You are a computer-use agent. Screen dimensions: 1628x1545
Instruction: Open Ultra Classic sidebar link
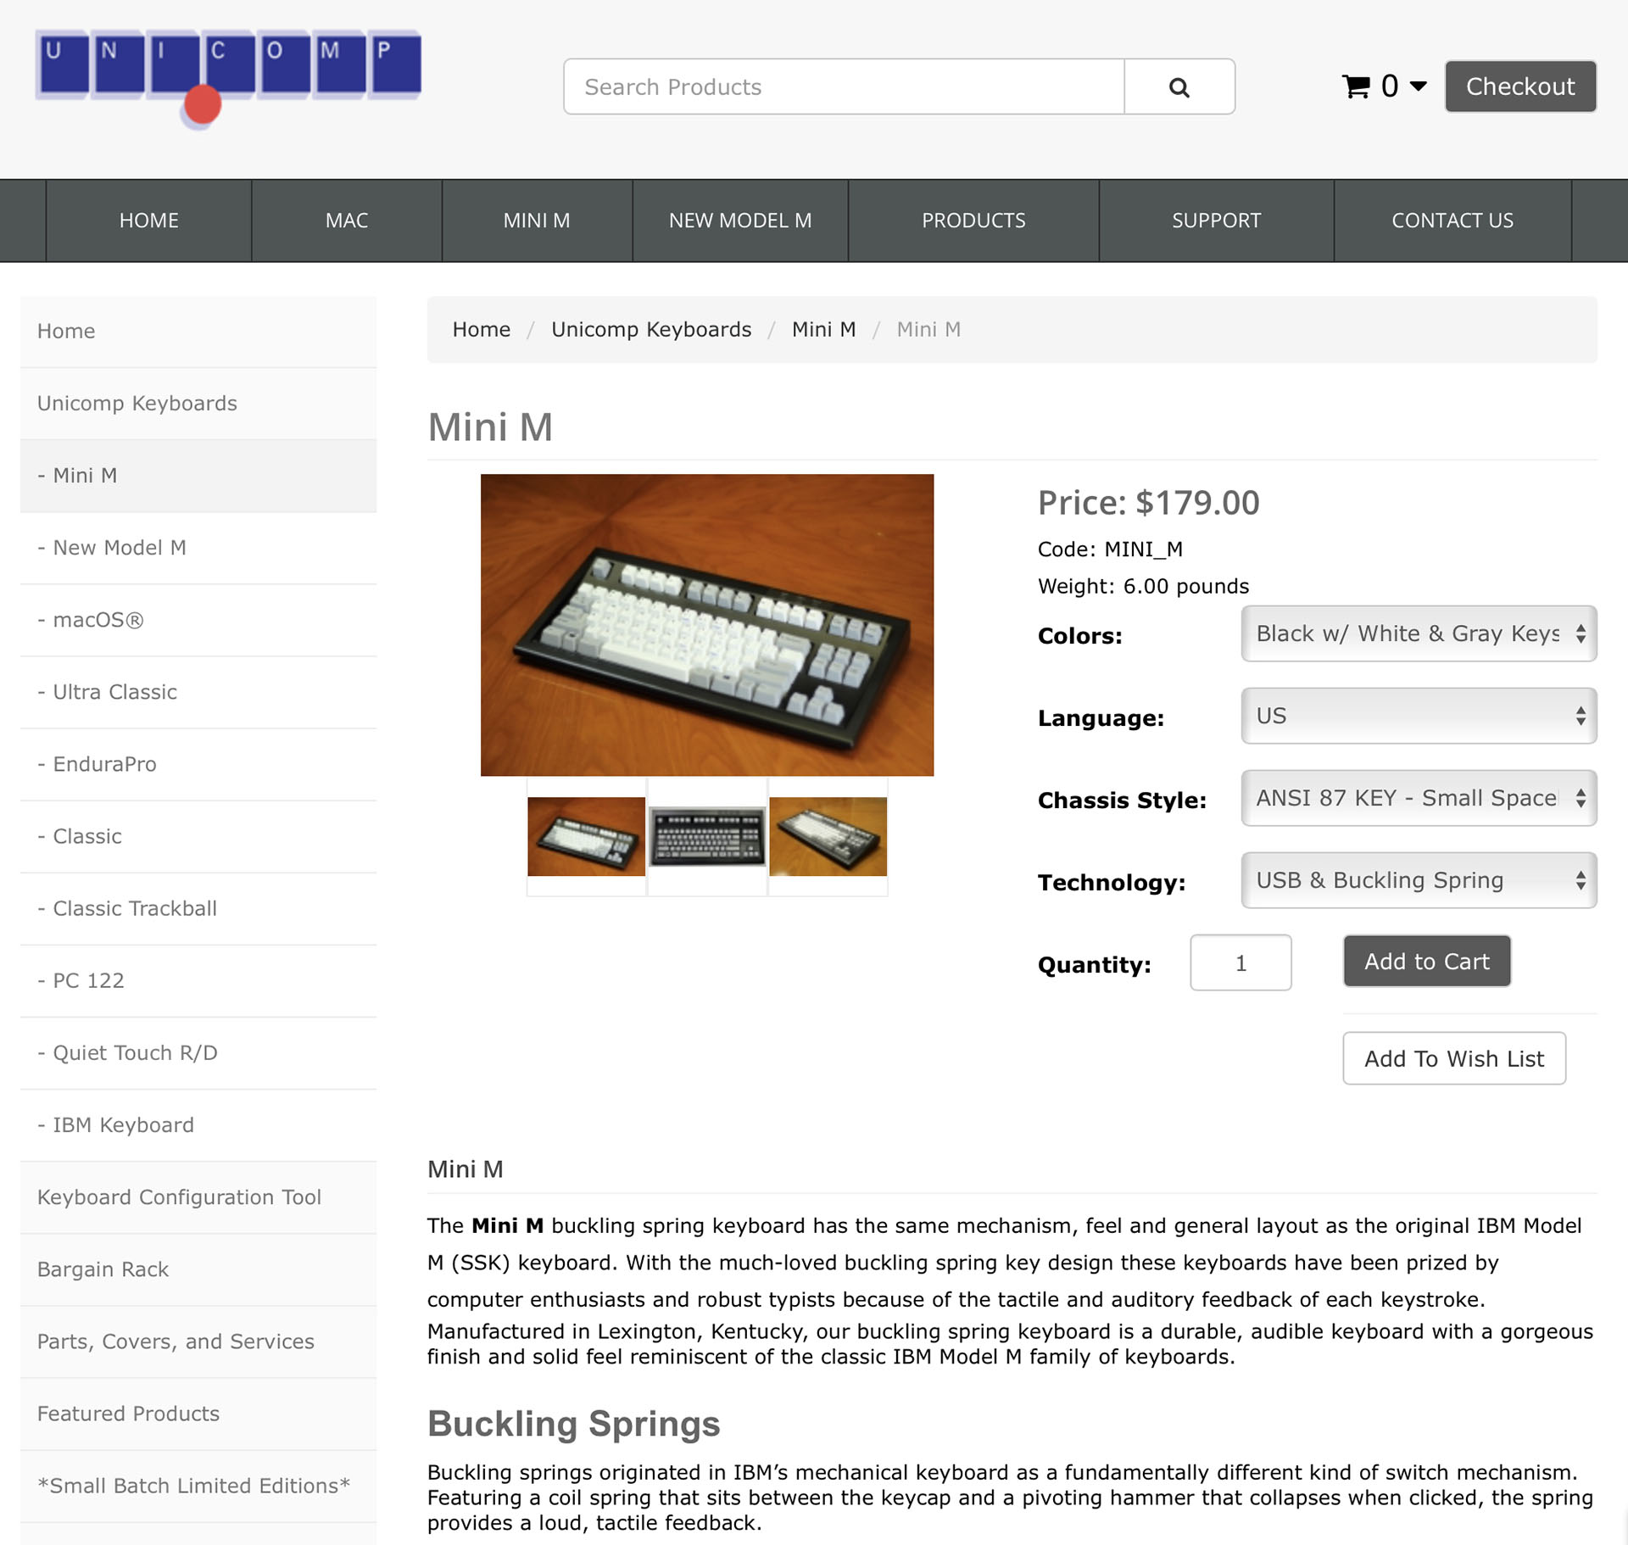pyautogui.click(x=198, y=692)
